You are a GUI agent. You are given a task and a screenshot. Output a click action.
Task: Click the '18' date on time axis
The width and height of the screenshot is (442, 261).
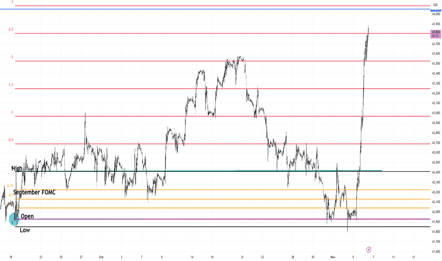click(11, 257)
